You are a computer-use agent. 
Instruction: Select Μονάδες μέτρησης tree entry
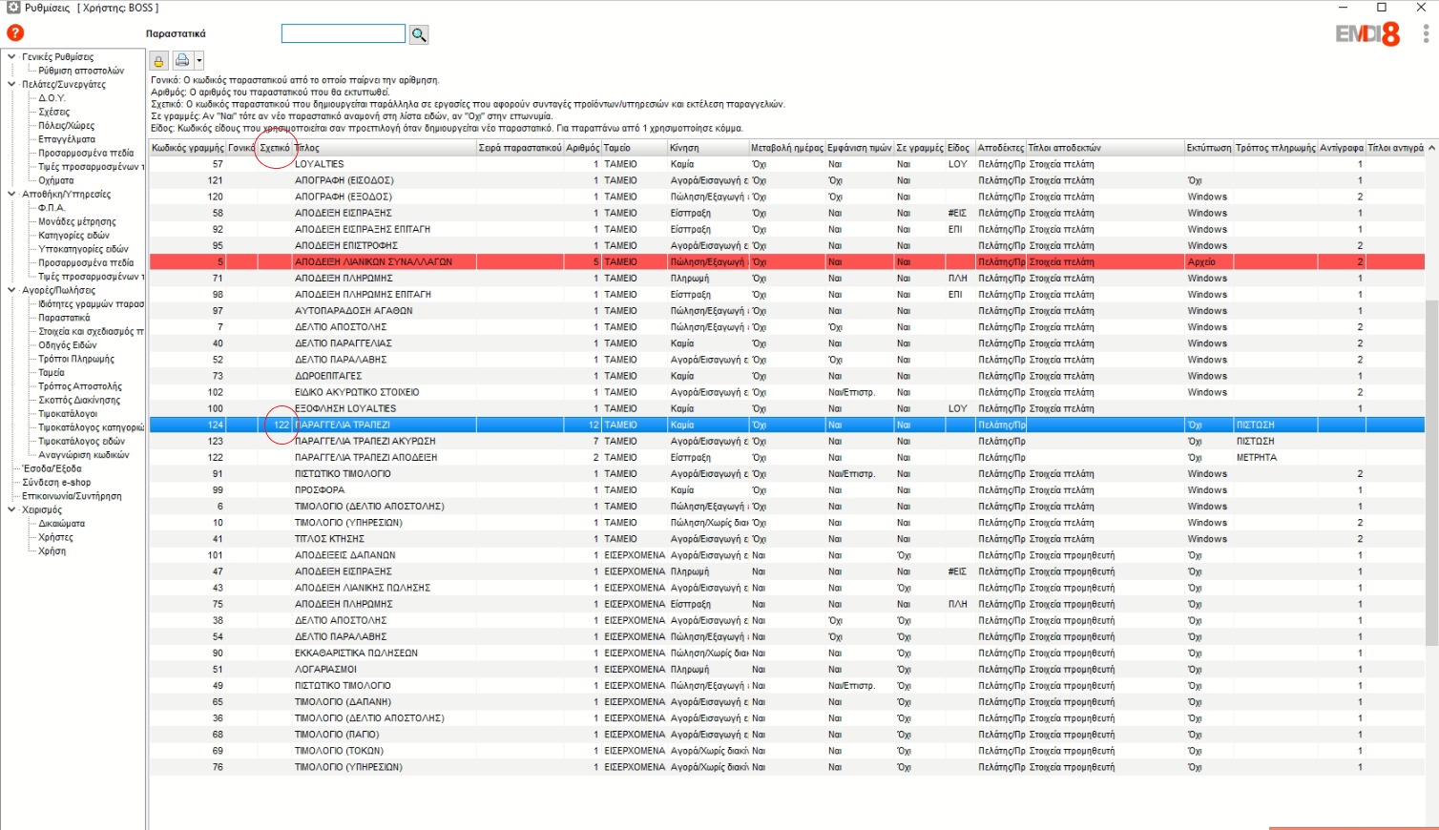77,221
